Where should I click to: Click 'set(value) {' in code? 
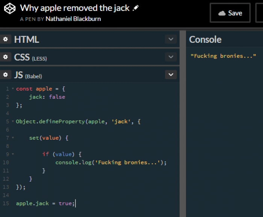click(48, 138)
